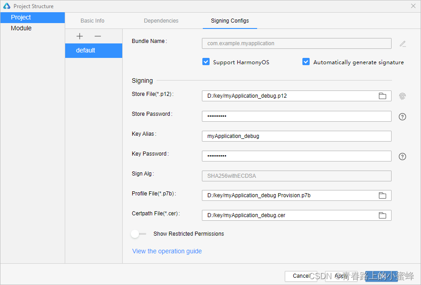Screen dimensions: 421x285
Task: Close the Project Structure dialog
Action: click(413, 6)
